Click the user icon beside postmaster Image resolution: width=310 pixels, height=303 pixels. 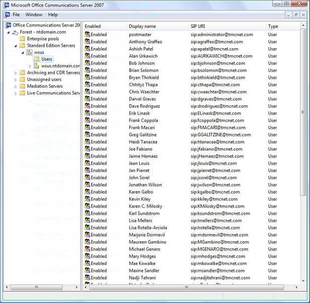click(x=87, y=35)
